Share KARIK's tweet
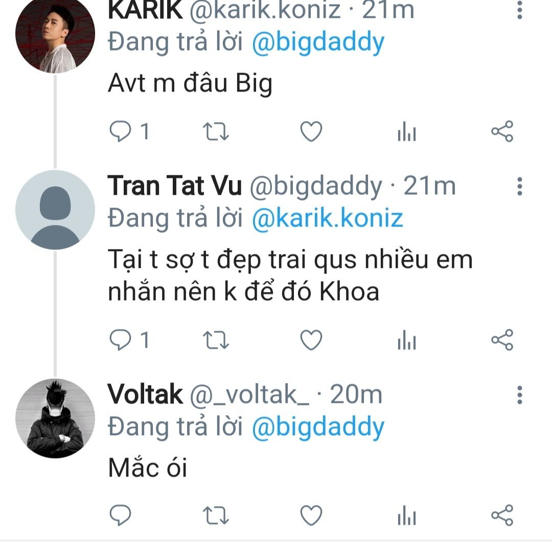 coord(502,132)
